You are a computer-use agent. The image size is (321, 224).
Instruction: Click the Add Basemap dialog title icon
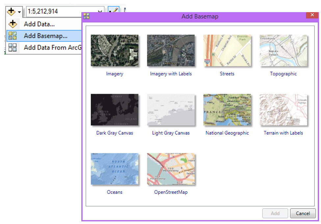86,16
